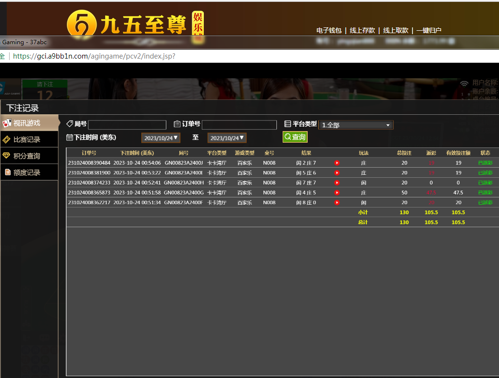Click order number 231024008362217
The image size is (499, 378).
pos(89,203)
